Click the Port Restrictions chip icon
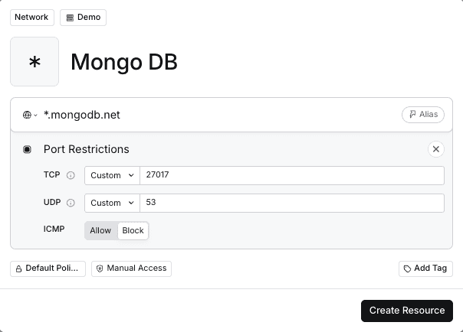The height and width of the screenshot is (332, 463). tap(27, 149)
